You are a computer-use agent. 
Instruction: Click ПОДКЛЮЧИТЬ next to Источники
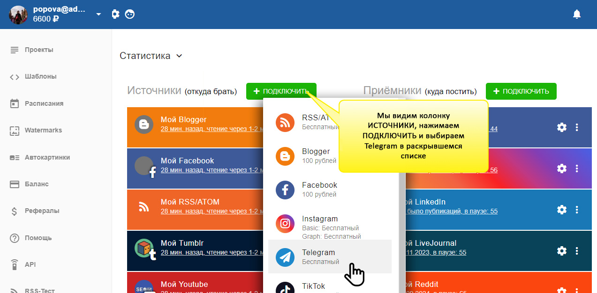point(281,91)
